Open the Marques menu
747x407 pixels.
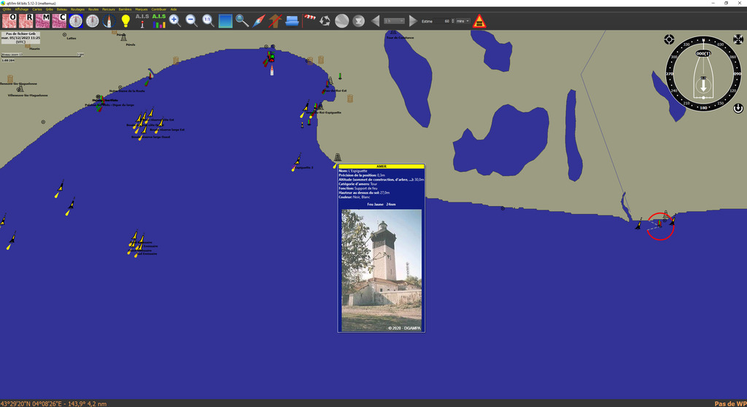[x=142, y=9]
